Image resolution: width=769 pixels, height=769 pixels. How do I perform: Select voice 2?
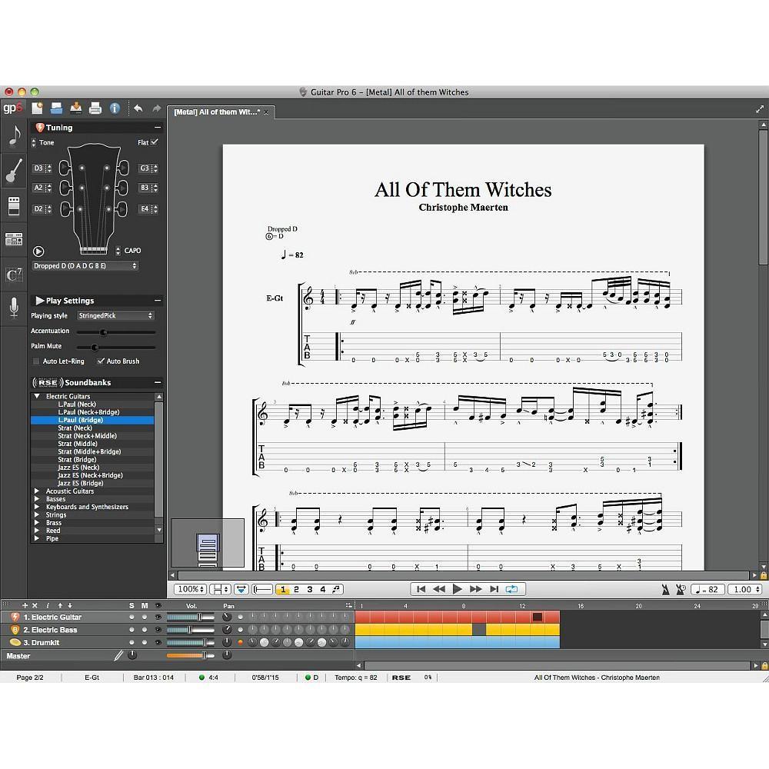[296, 590]
